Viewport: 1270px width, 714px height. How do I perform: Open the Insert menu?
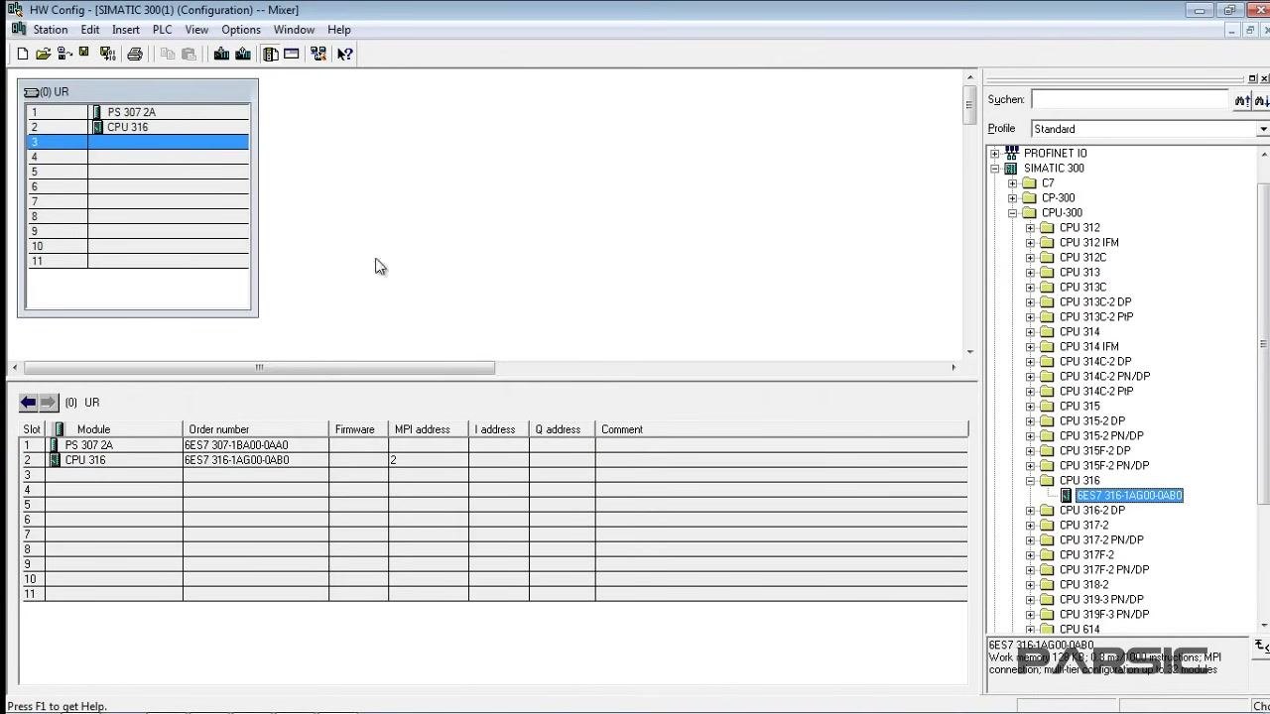[126, 30]
